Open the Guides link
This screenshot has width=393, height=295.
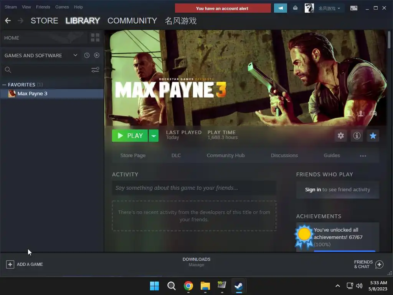332,156
